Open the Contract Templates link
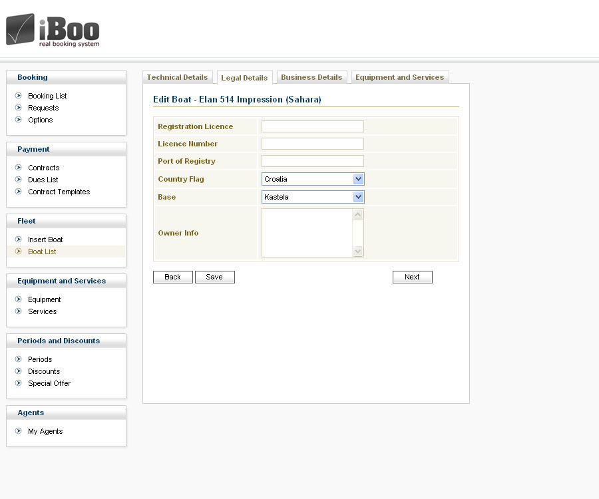Image resolution: width=599 pixels, height=499 pixels. tap(59, 192)
